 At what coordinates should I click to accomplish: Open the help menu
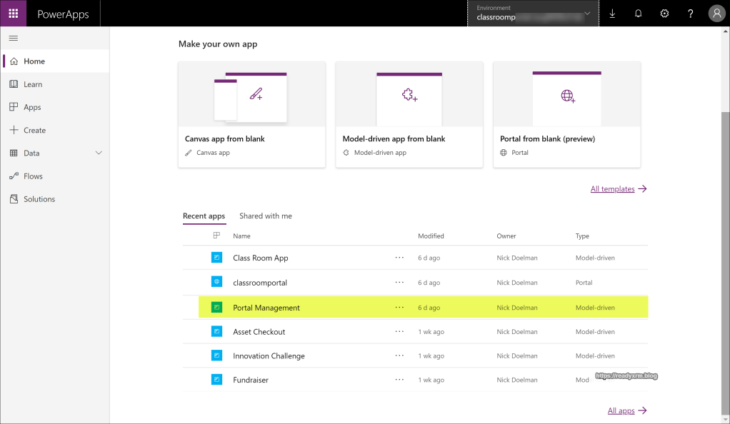[690, 13]
